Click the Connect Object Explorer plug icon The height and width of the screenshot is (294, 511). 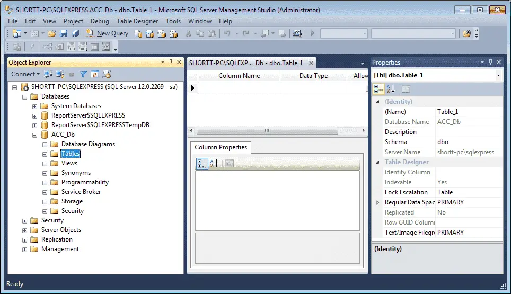pos(48,75)
